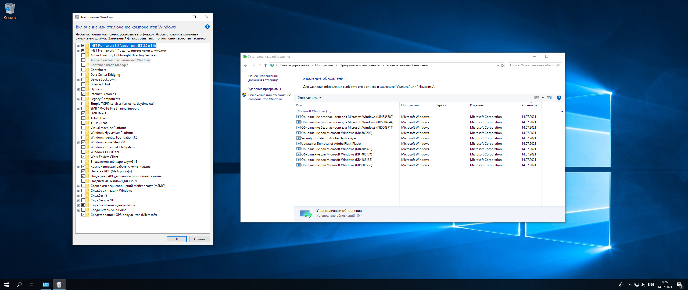This screenshot has width=688, height=290.
Task: Click the Security Update for Adobe Flash Player icon
Action: click(298, 138)
